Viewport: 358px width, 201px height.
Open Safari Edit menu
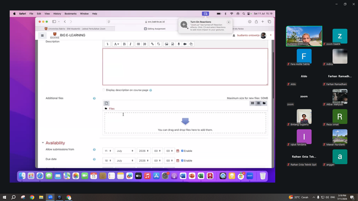coord(39,13)
